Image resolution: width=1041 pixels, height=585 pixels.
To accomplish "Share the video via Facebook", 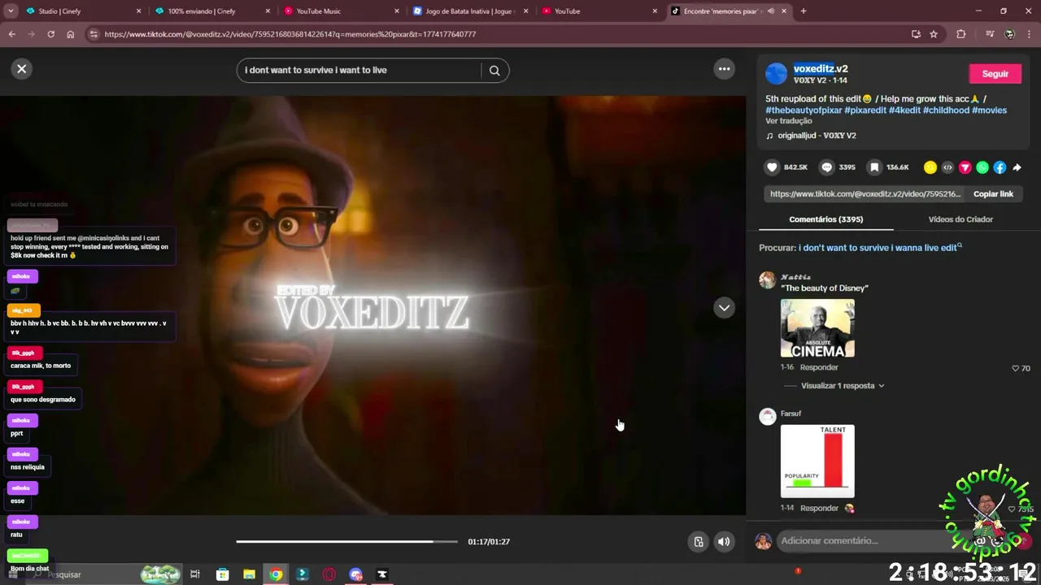I will click(x=1000, y=167).
